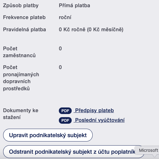
Task: Click Upravit podnikatelský subjekt button
Action: coord(48,135)
